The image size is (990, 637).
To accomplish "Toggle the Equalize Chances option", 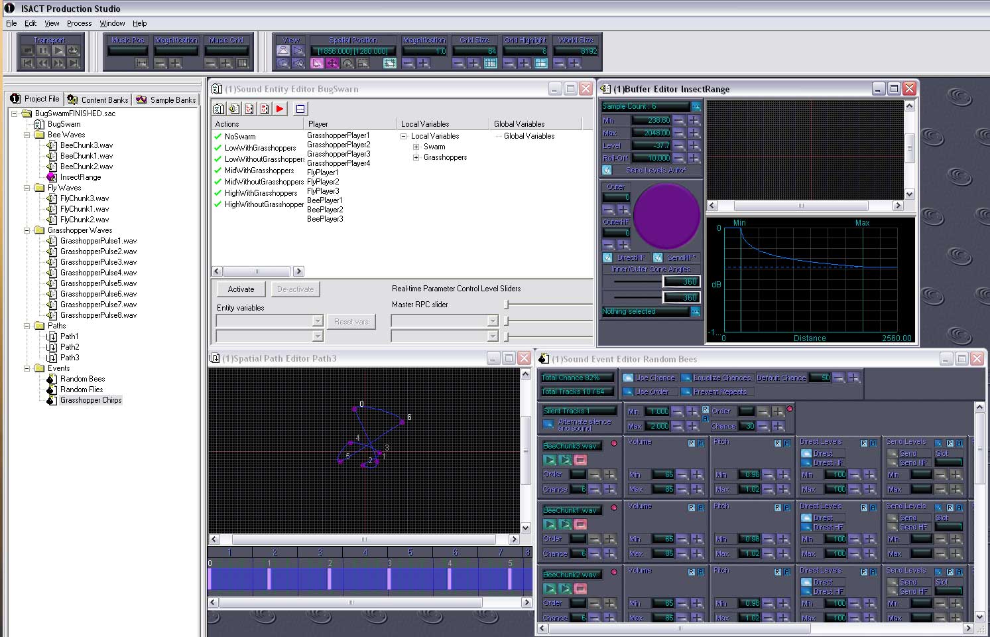I will point(686,378).
